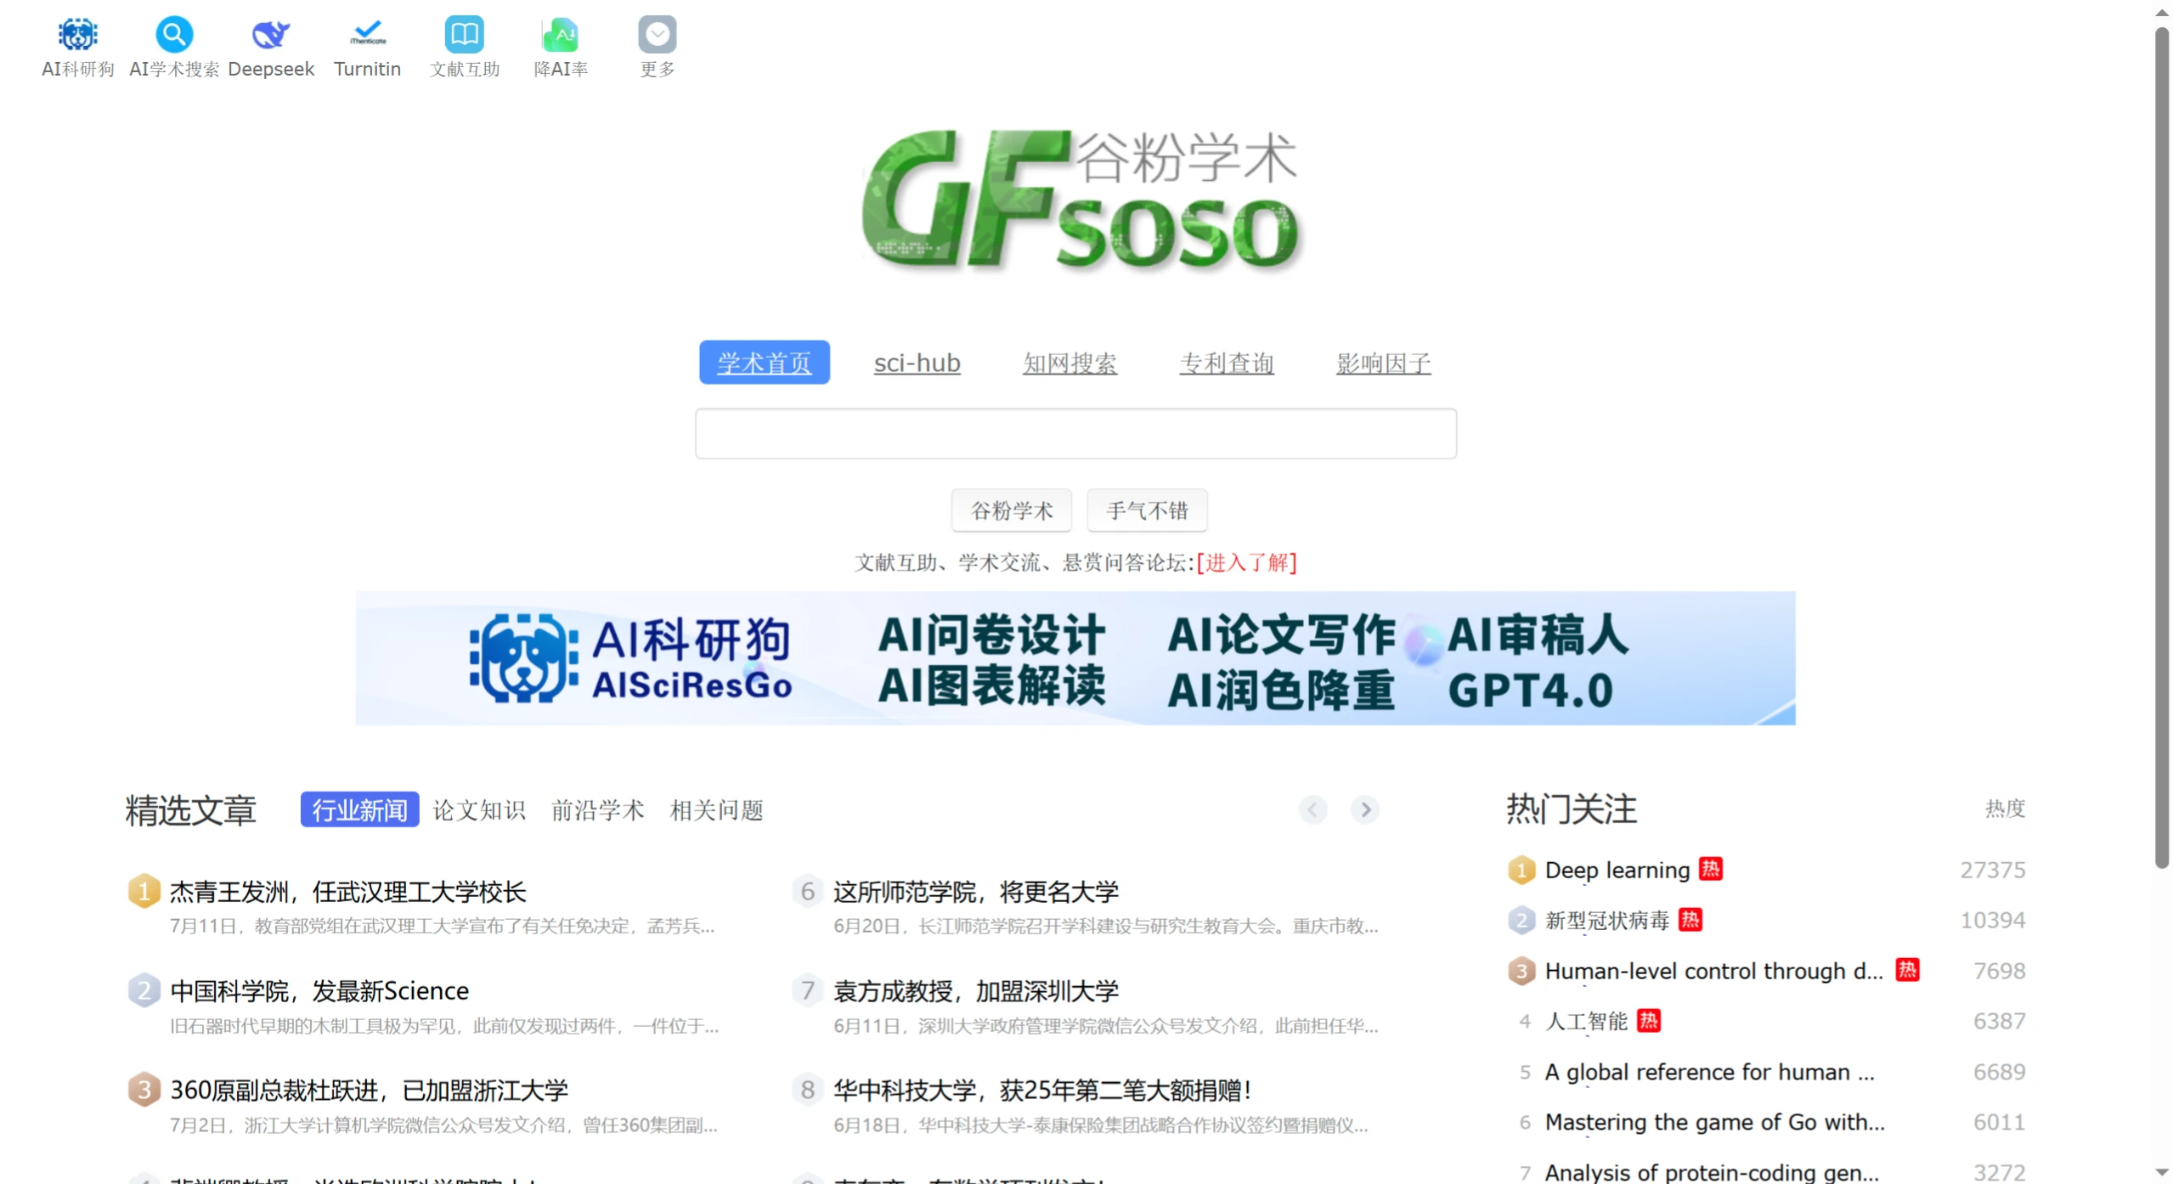
Task: Open the 文献互助 book icon
Action: (464, 34)
